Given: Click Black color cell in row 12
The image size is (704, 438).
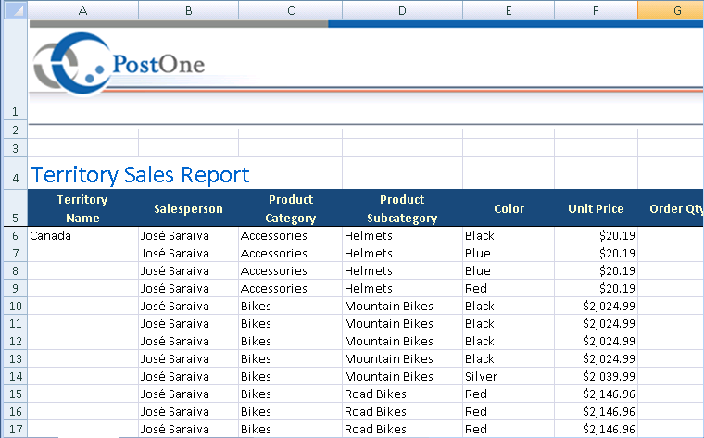Looking at the screenshot, I should [509, 341].
